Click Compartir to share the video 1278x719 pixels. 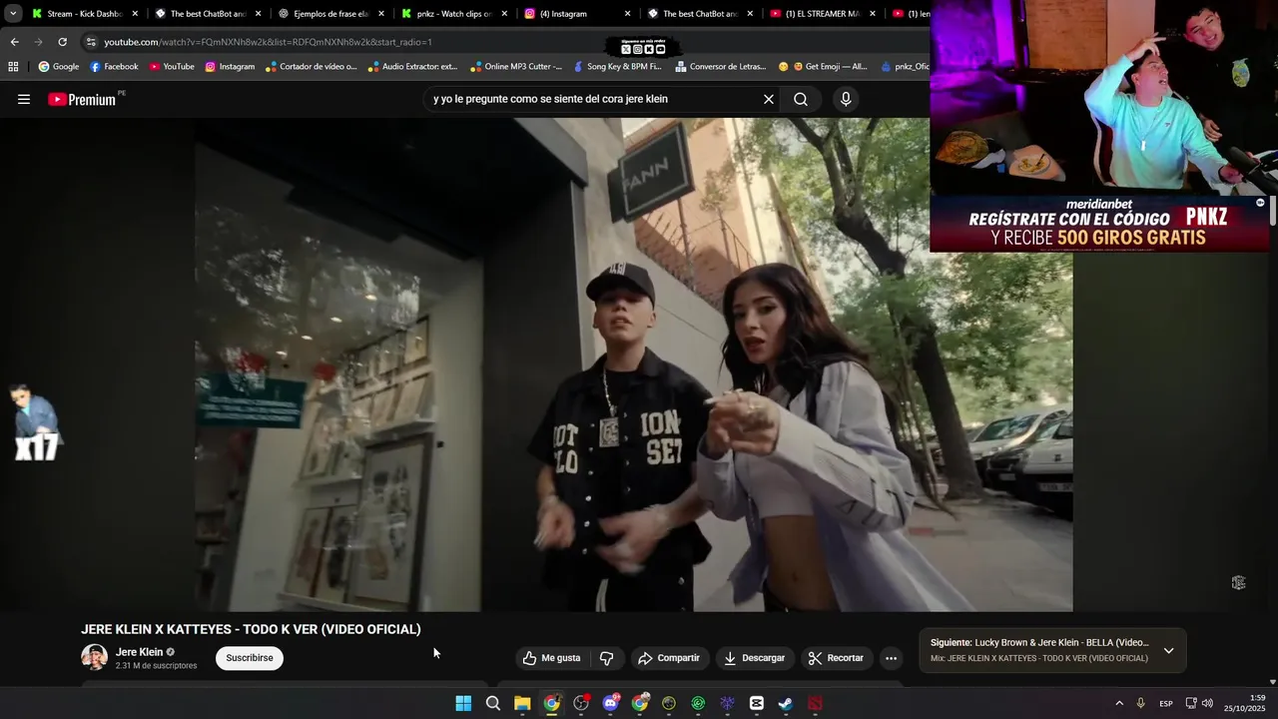tap(669, 658)
